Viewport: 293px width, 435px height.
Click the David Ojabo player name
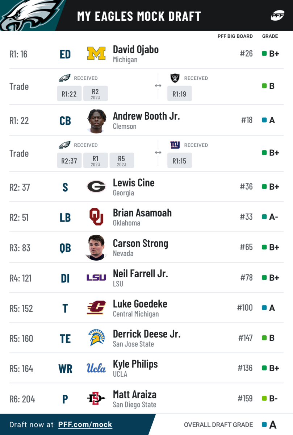coord(136,50)
